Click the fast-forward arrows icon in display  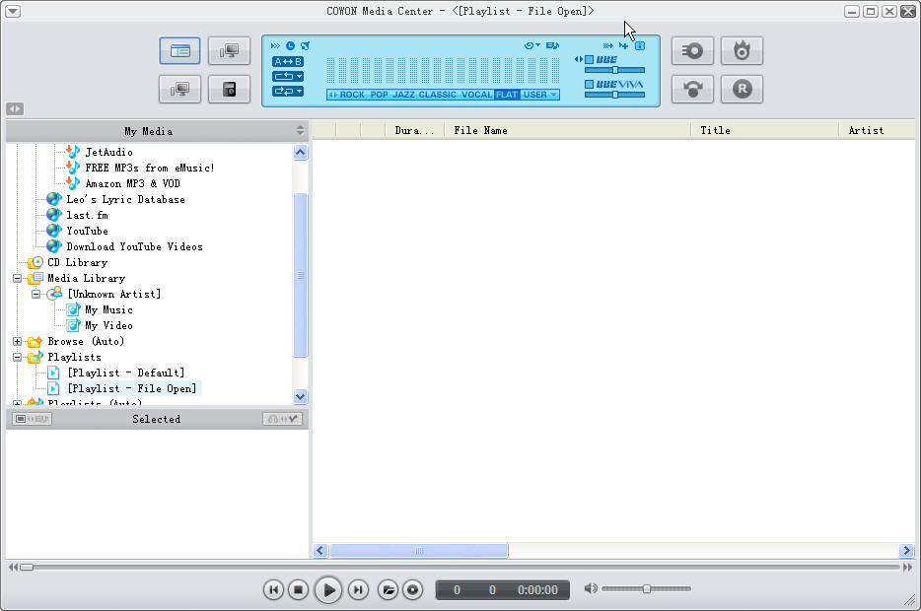[275, 45]
